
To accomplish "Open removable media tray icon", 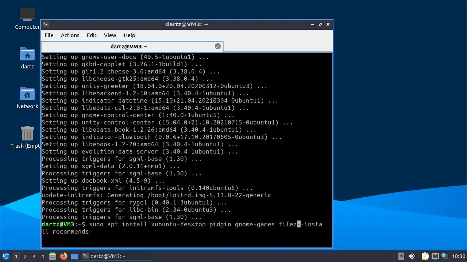I will tap(401, 256).
